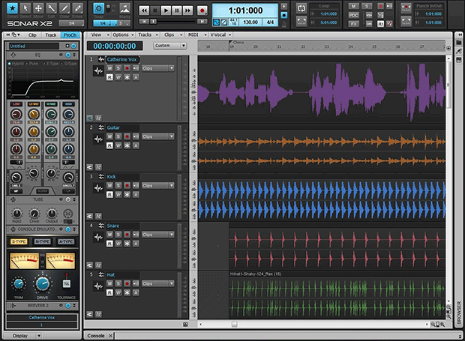Open Clips dropdown on Hat track
This screenshot has width=465, height=341.
[157, 283]
